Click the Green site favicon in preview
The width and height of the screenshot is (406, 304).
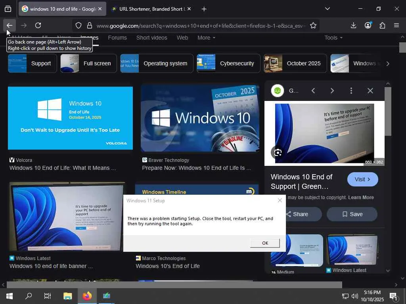[x=278, y=91]
